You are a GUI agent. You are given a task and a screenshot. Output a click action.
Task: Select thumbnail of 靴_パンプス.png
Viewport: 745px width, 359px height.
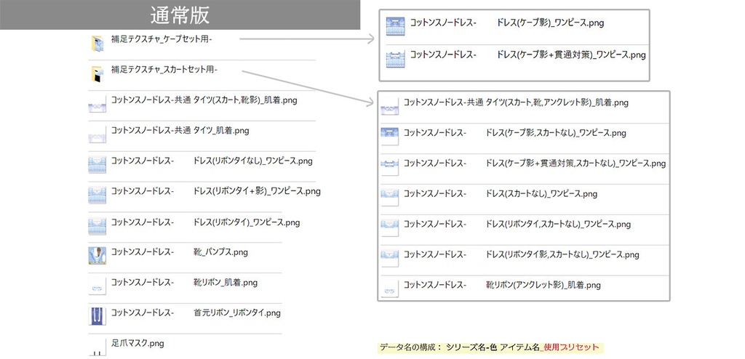click(97, 257)
